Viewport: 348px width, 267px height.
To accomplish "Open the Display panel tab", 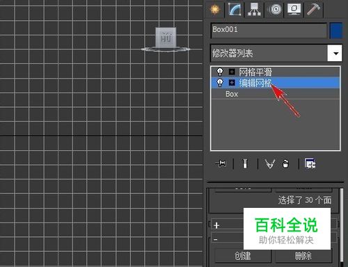I will [294, 10].
